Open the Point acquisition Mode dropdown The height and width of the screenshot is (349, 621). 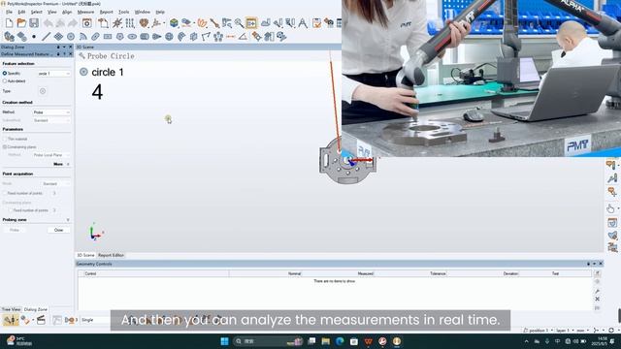coord(56,184)
